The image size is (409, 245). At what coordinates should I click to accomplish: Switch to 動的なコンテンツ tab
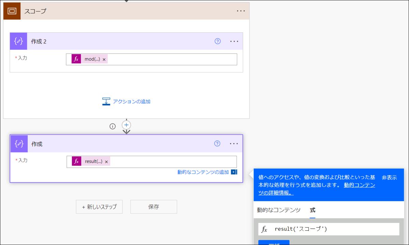pyautogui.click(x=279, y=210)
